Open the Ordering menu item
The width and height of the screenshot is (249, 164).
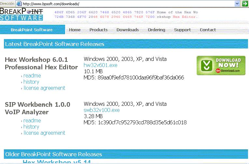[157, 30]
